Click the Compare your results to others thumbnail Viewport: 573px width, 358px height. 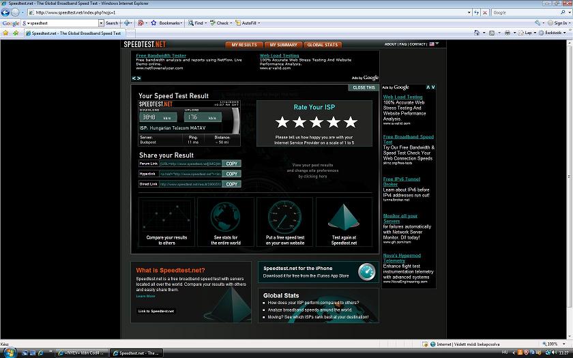coord(166,222)
